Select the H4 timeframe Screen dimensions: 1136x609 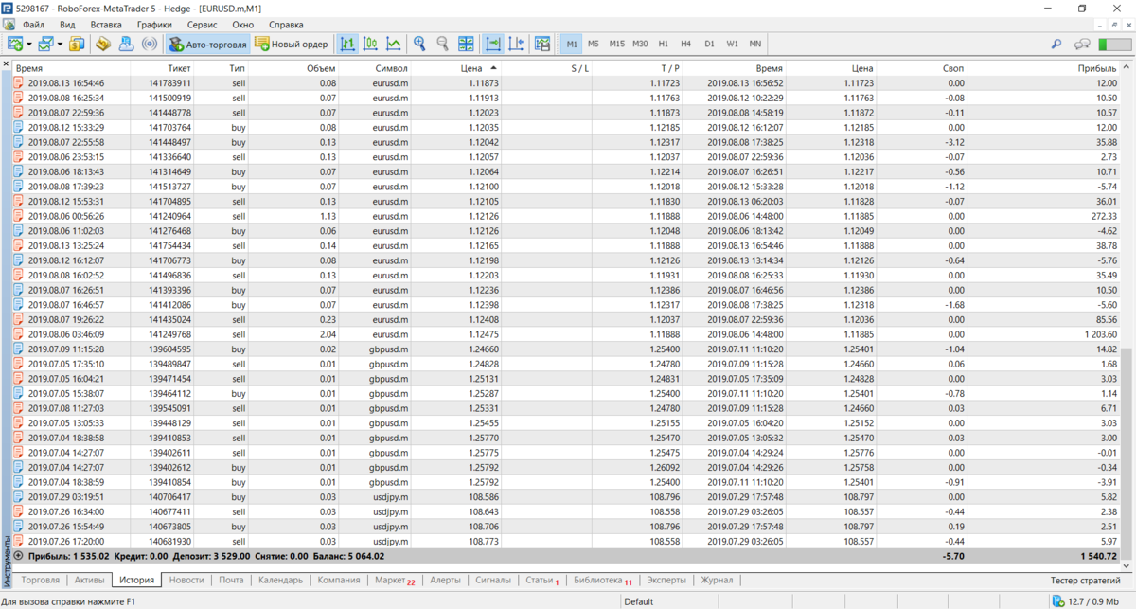coord(686,44)
